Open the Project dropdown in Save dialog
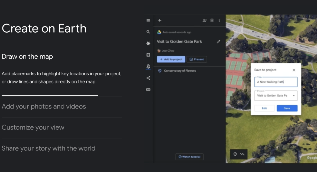Viewport: 317px width, 172px height. pyautogui.click(x=276, y=96)
